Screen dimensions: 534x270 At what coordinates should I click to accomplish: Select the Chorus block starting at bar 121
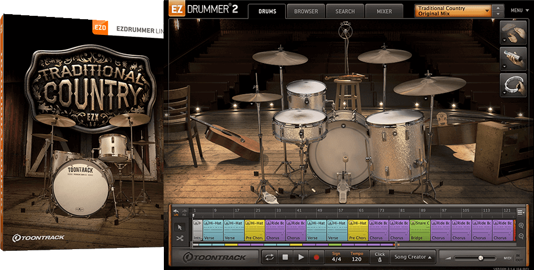tap(503, 231)
